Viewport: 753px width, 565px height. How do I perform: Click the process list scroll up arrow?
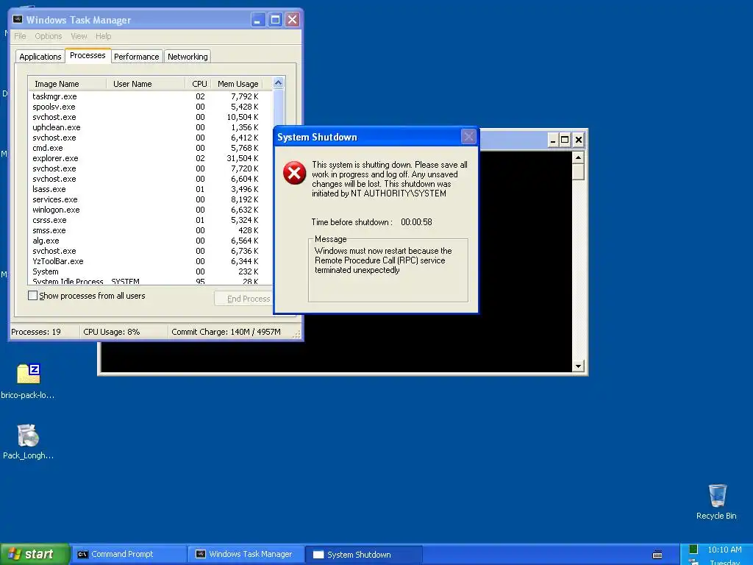[279, 83]
